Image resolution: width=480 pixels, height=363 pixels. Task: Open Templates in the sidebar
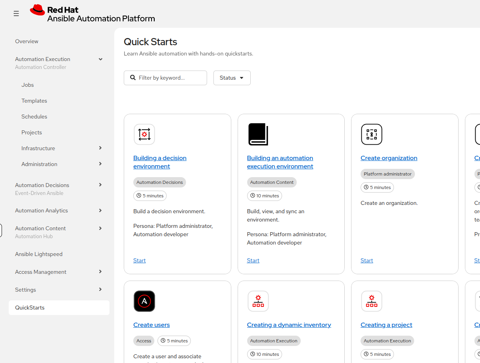(34, 101)
